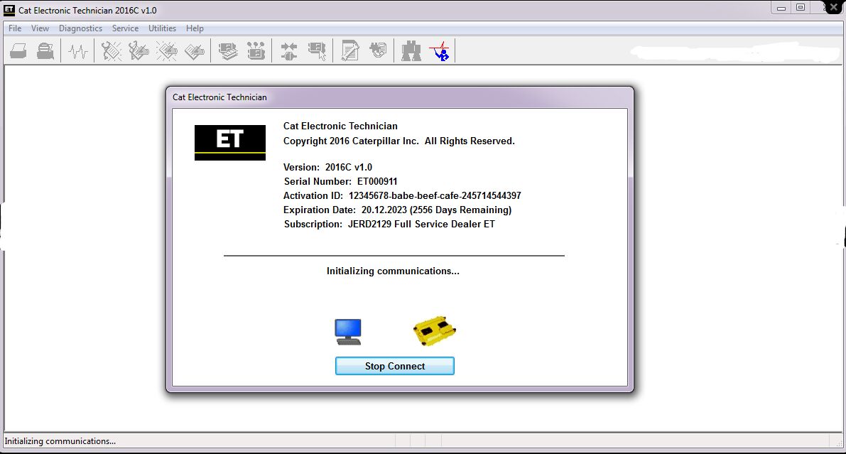
Task: Click the status bar Initializing communications text
Action: coord(60,441)
